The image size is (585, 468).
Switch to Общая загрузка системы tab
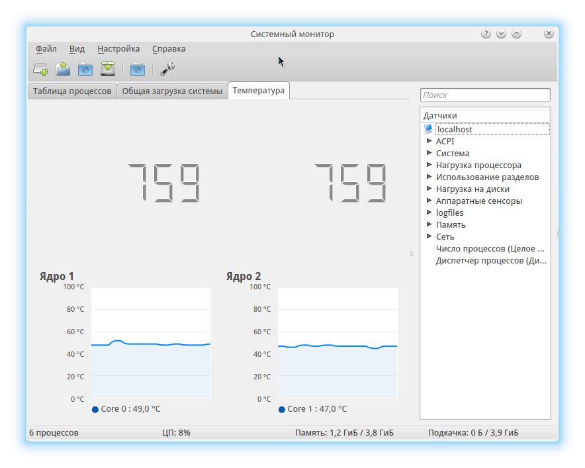point(172,91)
